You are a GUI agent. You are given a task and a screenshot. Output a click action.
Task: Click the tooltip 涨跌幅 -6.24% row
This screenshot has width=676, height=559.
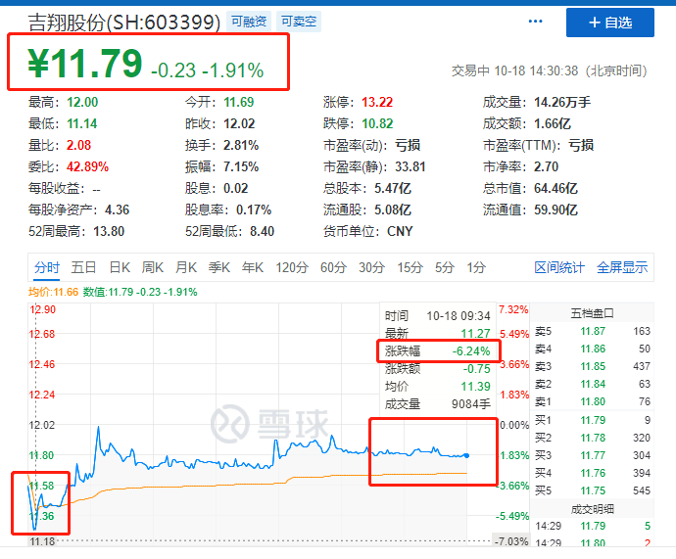pyautogui.click(x=438, y=351)
